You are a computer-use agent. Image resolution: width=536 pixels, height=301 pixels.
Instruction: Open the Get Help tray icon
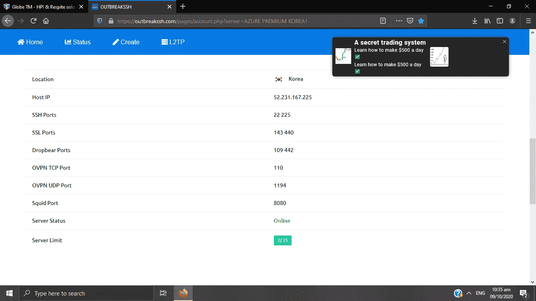[458, 293]
